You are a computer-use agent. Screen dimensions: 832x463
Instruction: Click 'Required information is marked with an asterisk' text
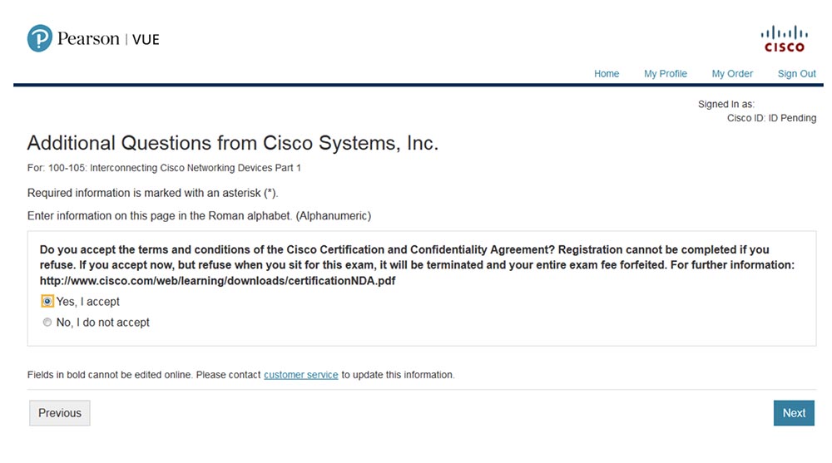coord(153,193)
